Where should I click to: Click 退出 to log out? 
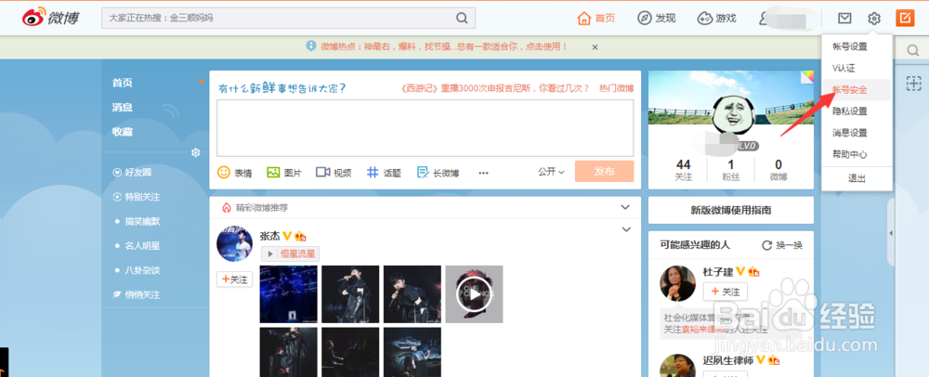point(857,178)
